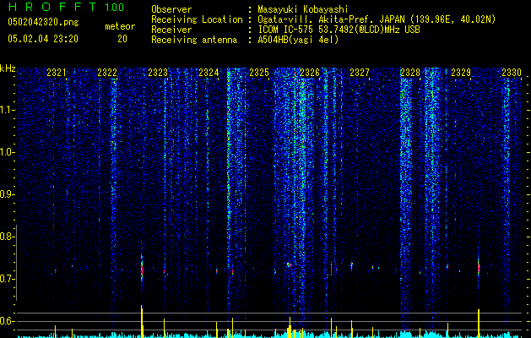531x338 pixels.
Task: Click time marker 2325
Action: pos(259,73)
